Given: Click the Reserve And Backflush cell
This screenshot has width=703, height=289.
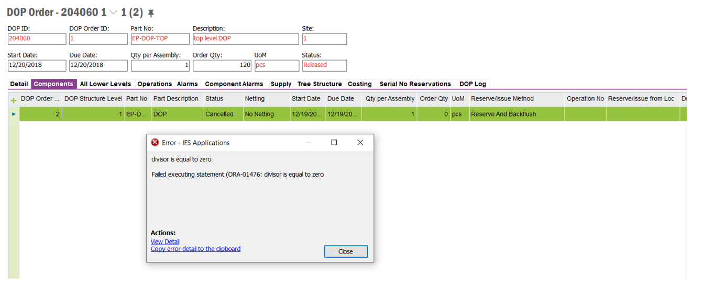Looking at the screenshot, I should (517, 114).
